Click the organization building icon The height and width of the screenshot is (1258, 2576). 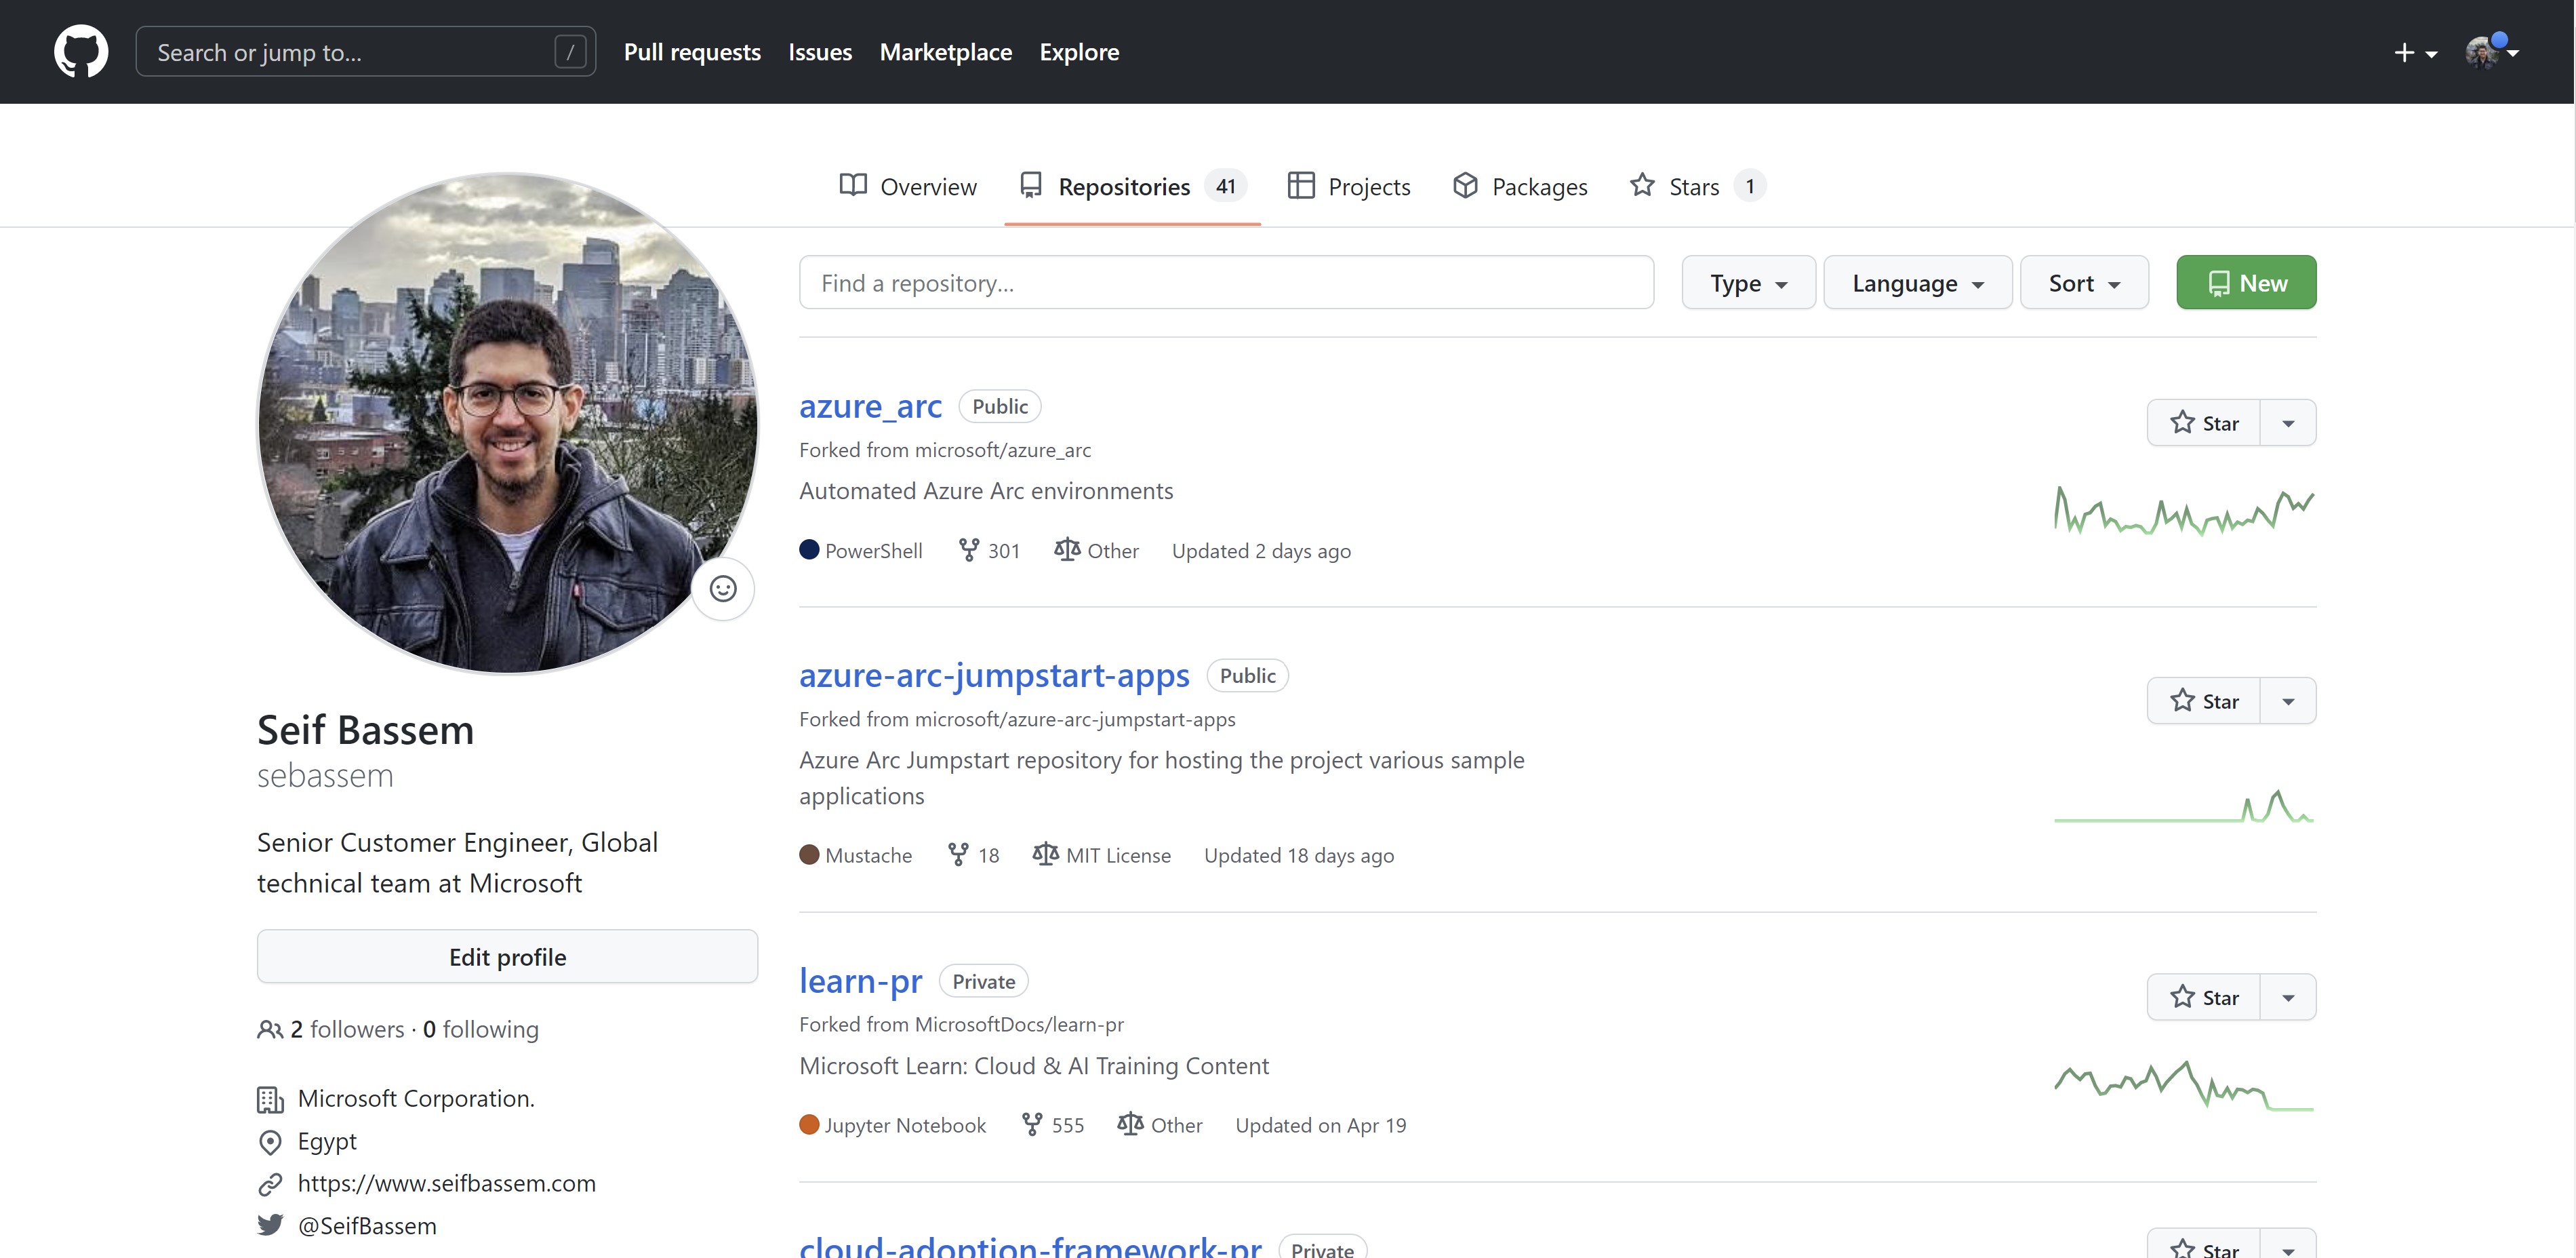click(270, 1099)
